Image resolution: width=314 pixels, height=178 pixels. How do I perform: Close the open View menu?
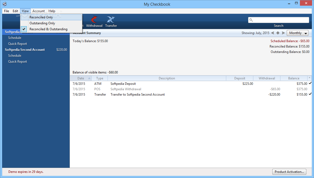coord(25,11)
